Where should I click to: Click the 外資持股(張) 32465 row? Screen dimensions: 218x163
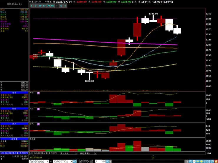point(14,97)
